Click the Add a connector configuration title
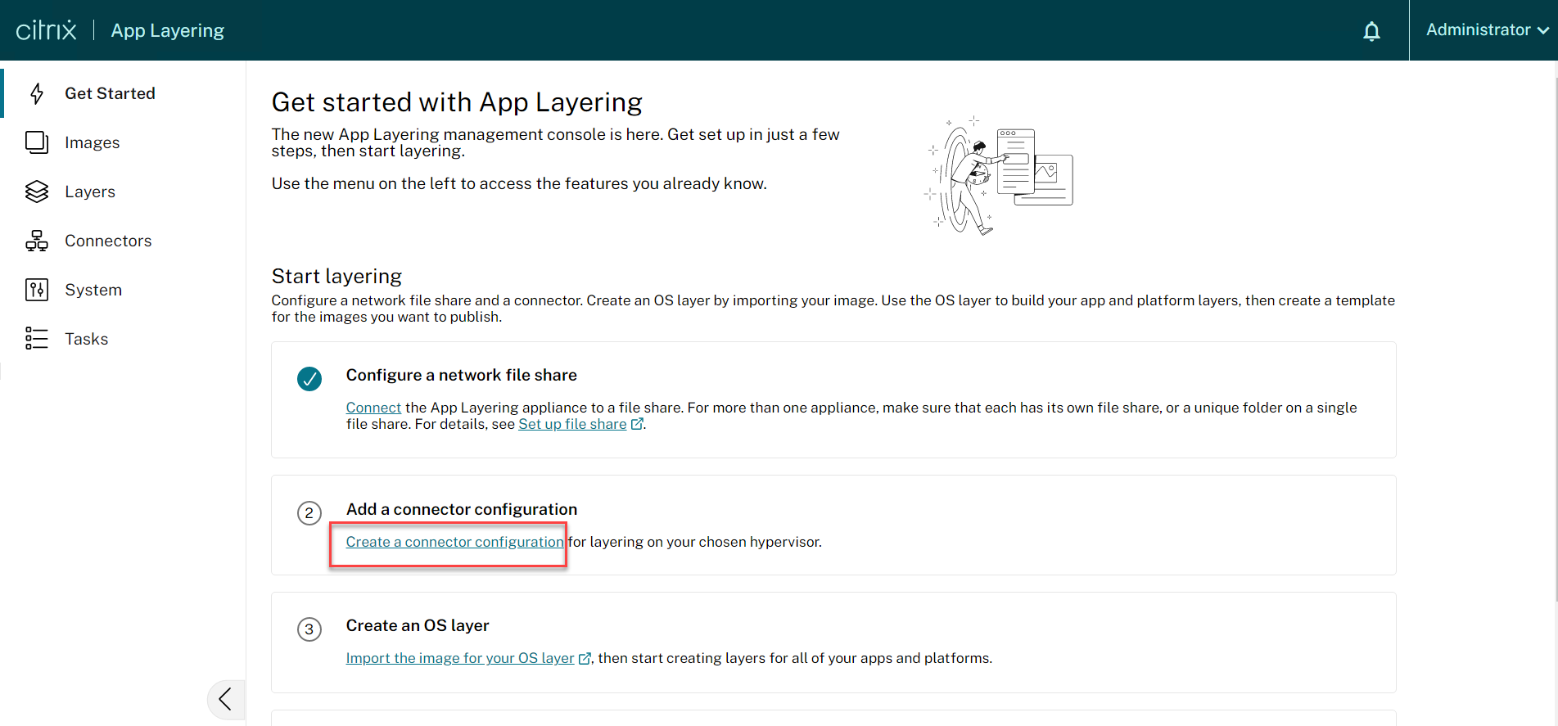The width and height of the screenshot is (1558, 726). coord(462,509)
